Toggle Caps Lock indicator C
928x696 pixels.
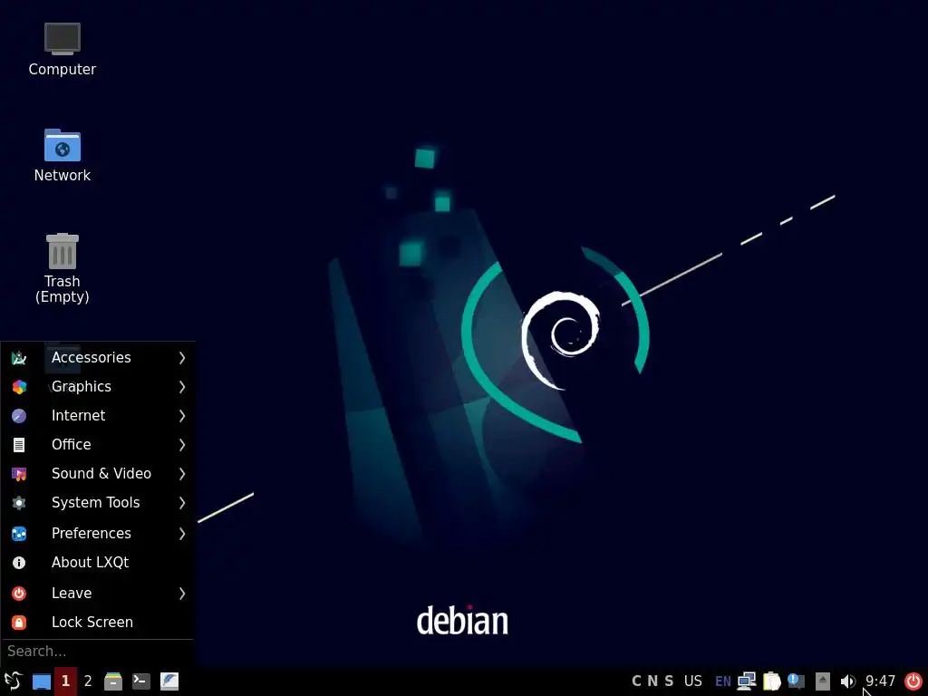636,681
